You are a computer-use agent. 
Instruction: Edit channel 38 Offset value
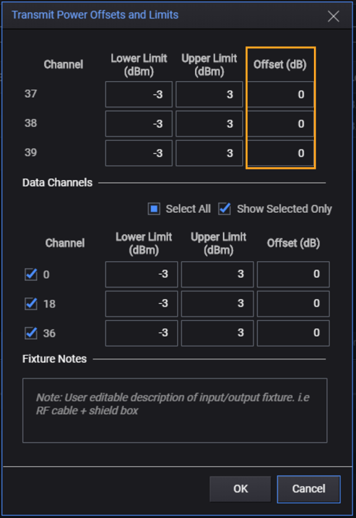(281, 124)
